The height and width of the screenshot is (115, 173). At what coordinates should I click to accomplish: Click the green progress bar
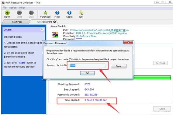pyautogui.click(x=152, y=78)
